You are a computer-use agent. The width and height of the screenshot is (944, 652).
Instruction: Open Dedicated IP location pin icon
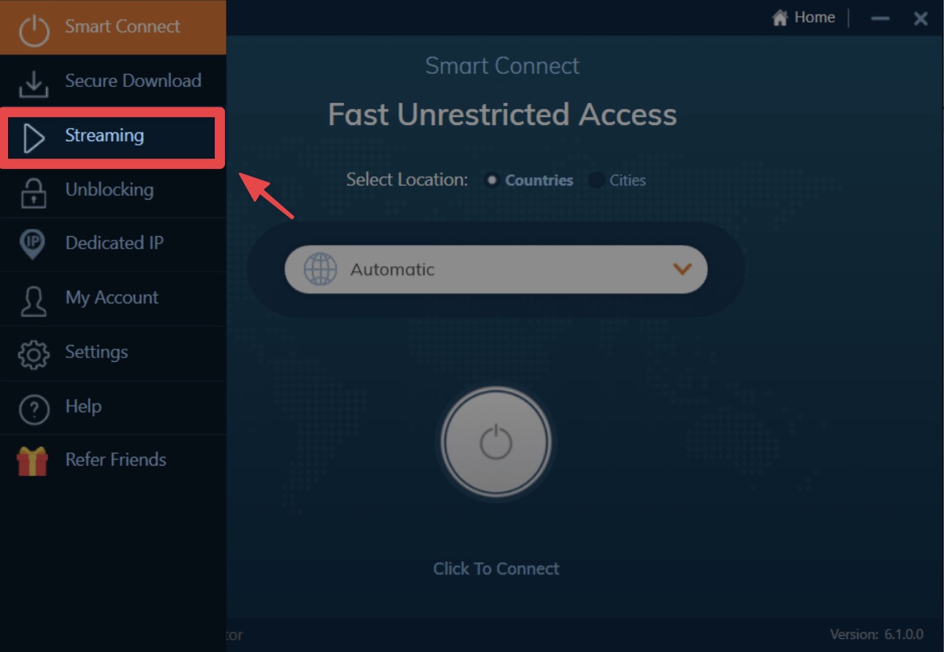[x=33, y=244]
